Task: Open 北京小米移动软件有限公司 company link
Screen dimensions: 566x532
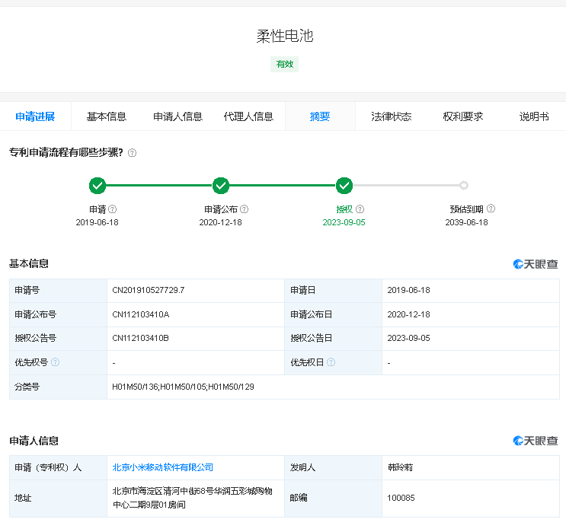Action: (x=163, y=467)
